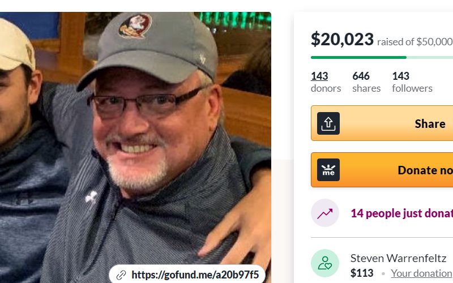Image resolution: width=453 pixels, height=283 pixels.
Task: Click the donor avatar icon beside Steven Warrenfeltz
Action: 324,263
